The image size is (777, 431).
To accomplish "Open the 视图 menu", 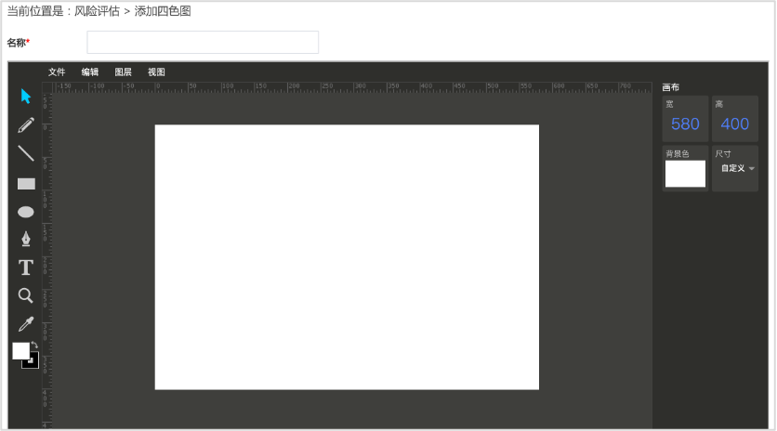I will click(x=156, y=72).
